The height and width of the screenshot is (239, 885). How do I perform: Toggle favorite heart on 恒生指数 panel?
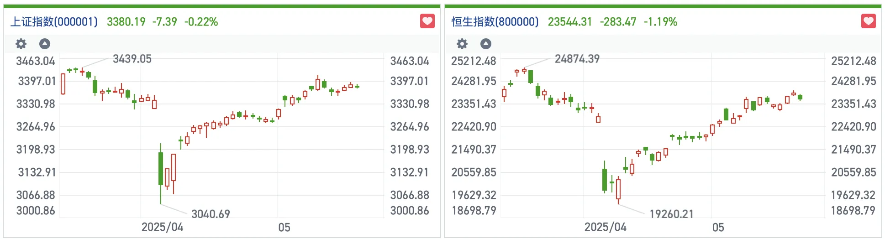868,21
